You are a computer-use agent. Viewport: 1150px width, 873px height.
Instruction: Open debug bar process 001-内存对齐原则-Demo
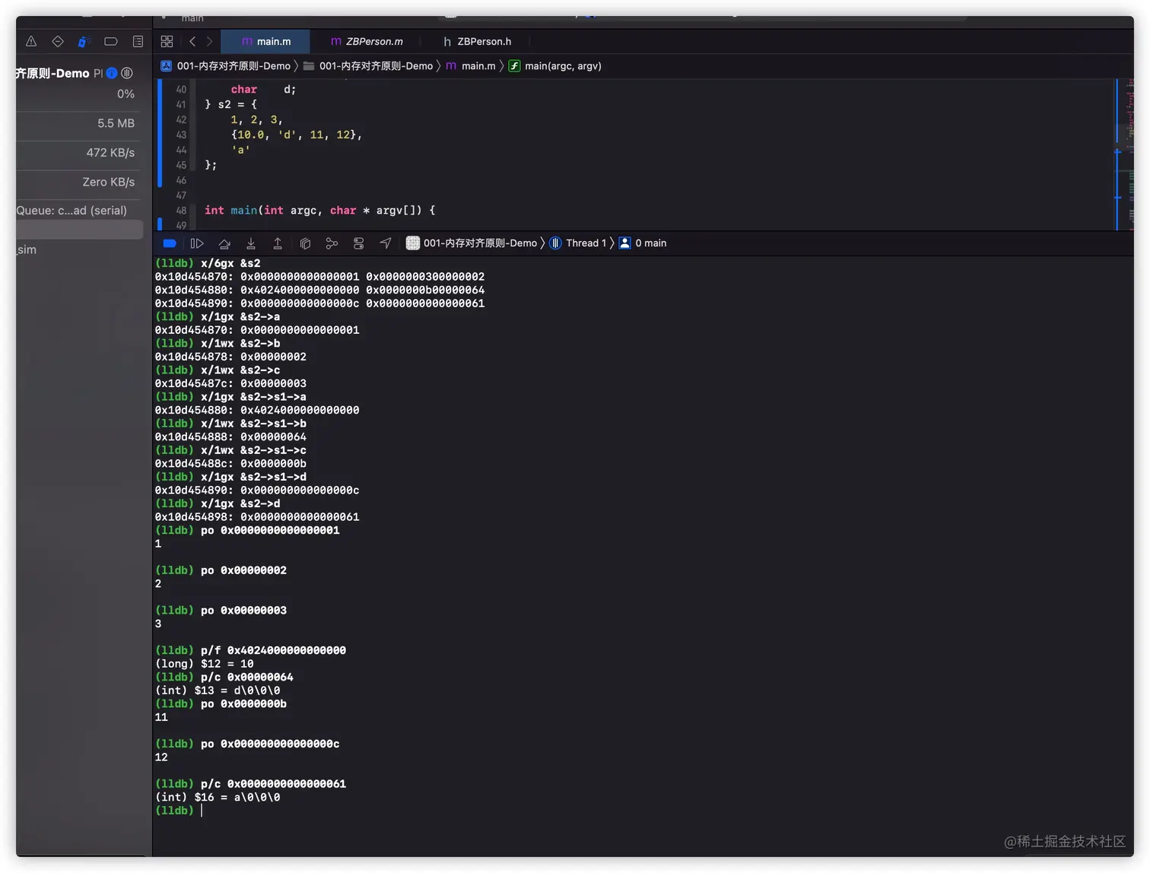coord(472,243)
